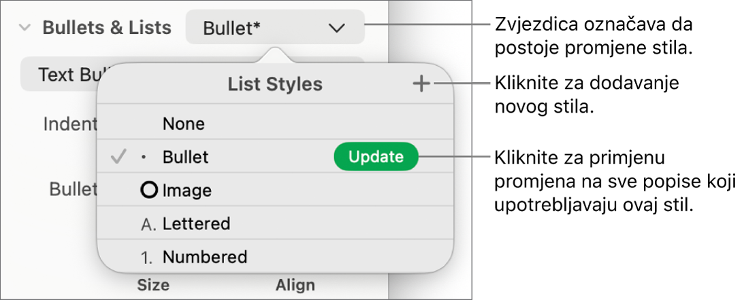Click the circle icon of the Image style
The width and height of the screenshot is (744, 300).
coord(148,191)
